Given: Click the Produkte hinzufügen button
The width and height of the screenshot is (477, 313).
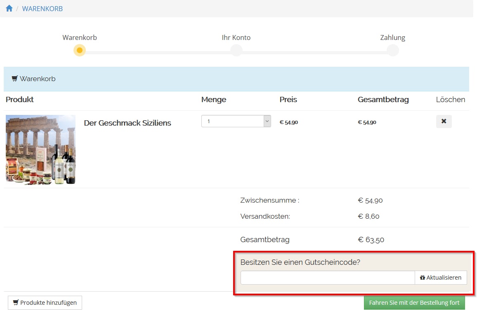Looking at the screenshot, I should [45, 303].
